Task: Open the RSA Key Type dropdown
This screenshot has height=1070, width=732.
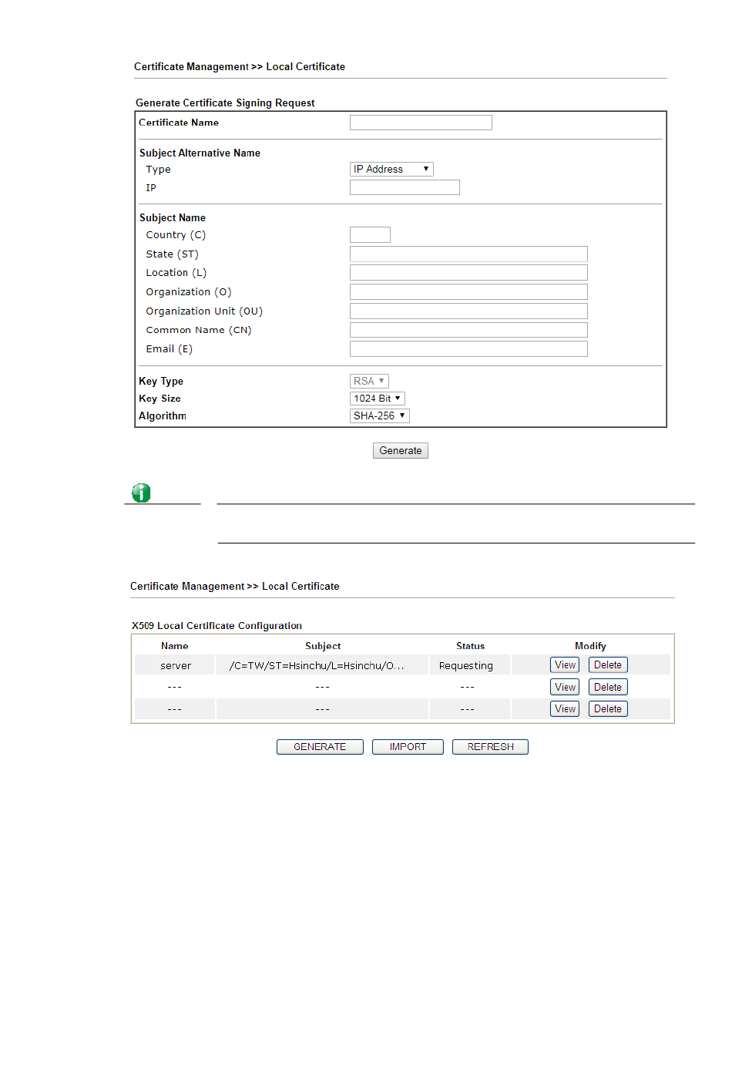Action: (x=369, y=382)
